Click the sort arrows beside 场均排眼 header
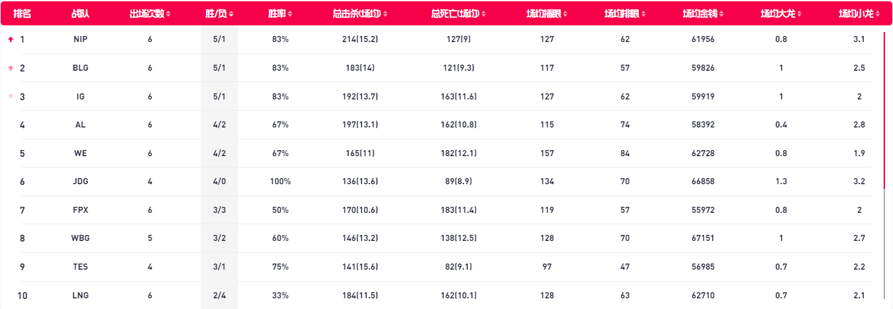 644,14
